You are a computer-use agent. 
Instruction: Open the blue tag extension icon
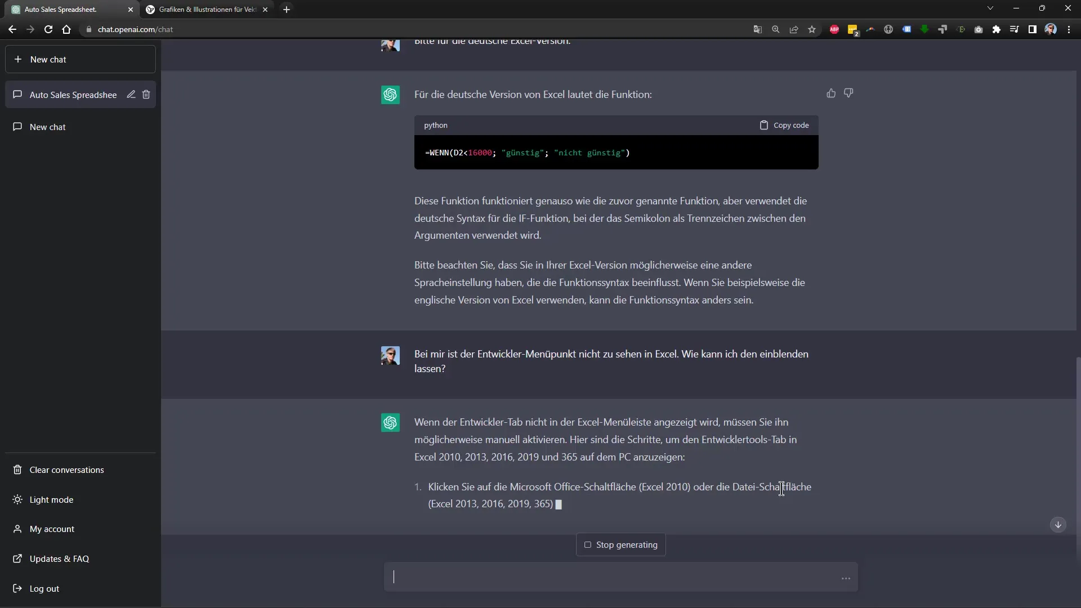point(906,29)
